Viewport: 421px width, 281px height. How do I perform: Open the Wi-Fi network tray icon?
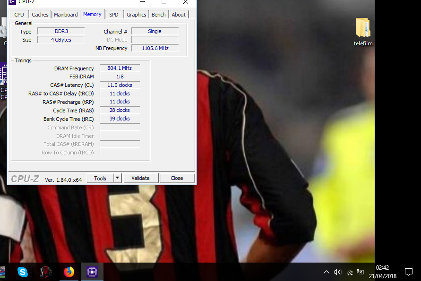(x=350, y=272)
